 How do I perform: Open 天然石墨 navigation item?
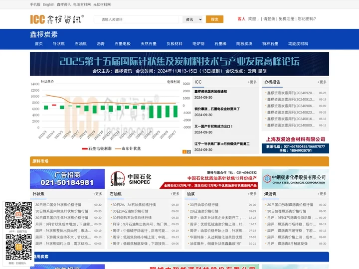pos(149,44)
